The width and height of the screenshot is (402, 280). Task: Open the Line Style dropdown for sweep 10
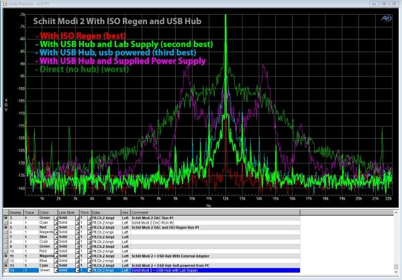77,251
